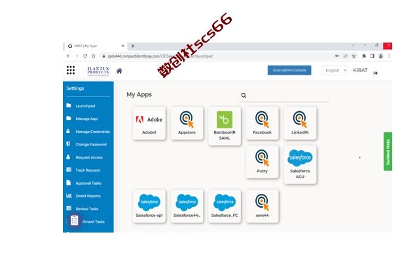The image size is (419, 262).
Task: Select Track Request in the sidebar
Action: pos(88,170)
